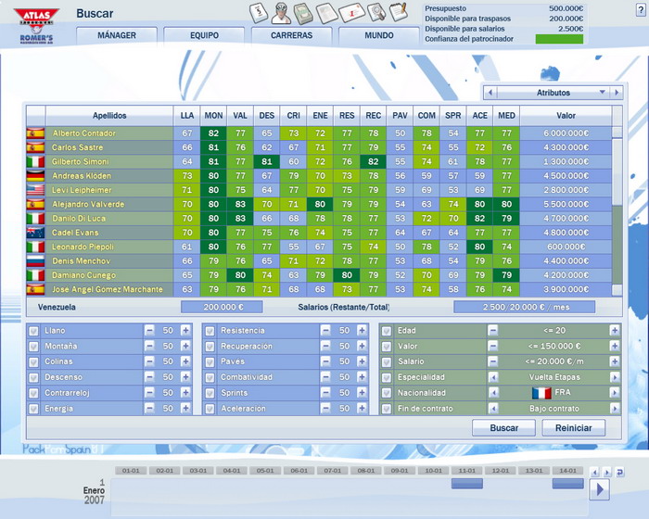Click the cyclist helmet icon
649x519 pixels.
click(281, 13)
